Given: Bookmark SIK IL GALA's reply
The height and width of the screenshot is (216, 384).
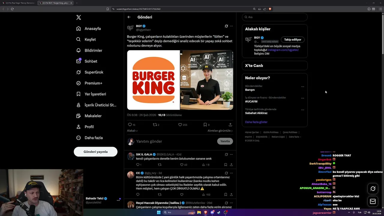Looking at the screenshot, I should coord(226,165).
